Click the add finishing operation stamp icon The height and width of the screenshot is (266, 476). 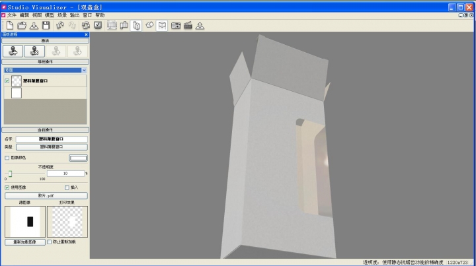tap(13, 51)
